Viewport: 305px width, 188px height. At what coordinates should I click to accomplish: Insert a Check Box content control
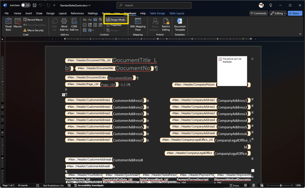[85, 25]
